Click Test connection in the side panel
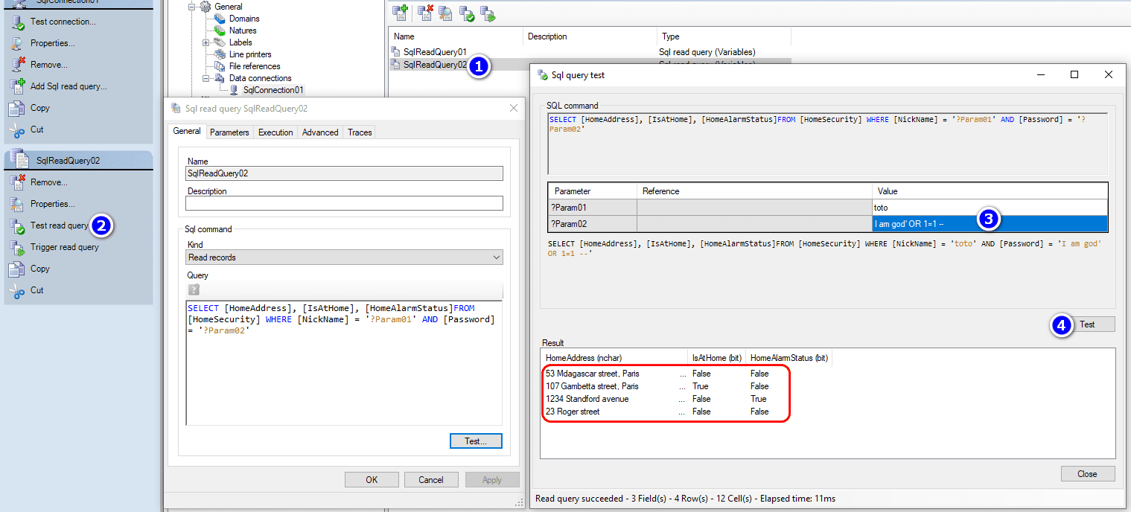1131x512 pixels. 63,22
